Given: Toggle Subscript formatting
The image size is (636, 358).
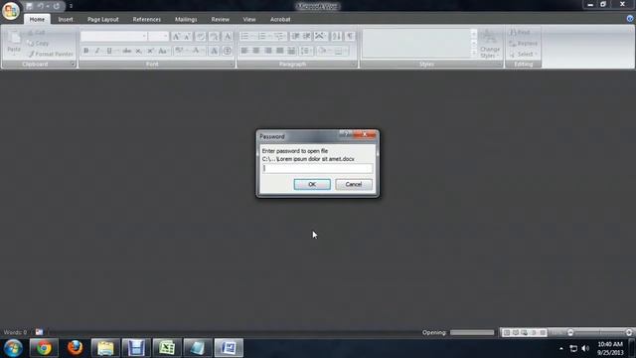Looking at the screenshot, I should pyautogui.click(x=139, y=51).
